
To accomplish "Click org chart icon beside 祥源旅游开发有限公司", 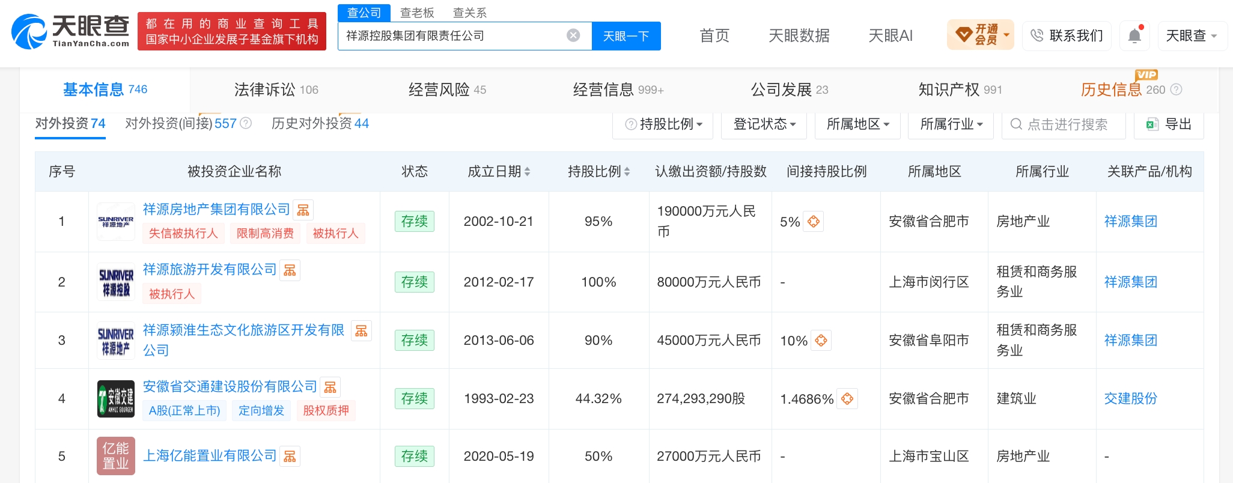I will (290, 270).
